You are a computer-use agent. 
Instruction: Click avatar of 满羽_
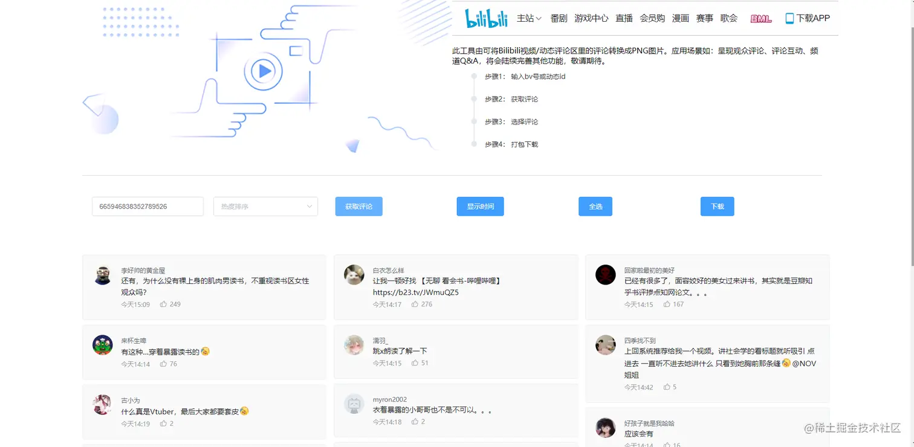354,345
